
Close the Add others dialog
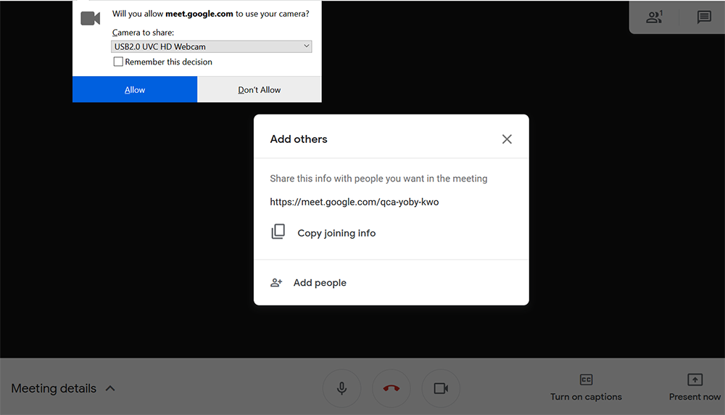click(x=507, y=139)
